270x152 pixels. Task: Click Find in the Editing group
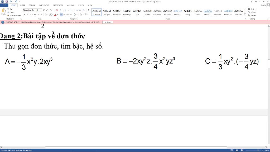pyautogui.click(x=252, y=9)
